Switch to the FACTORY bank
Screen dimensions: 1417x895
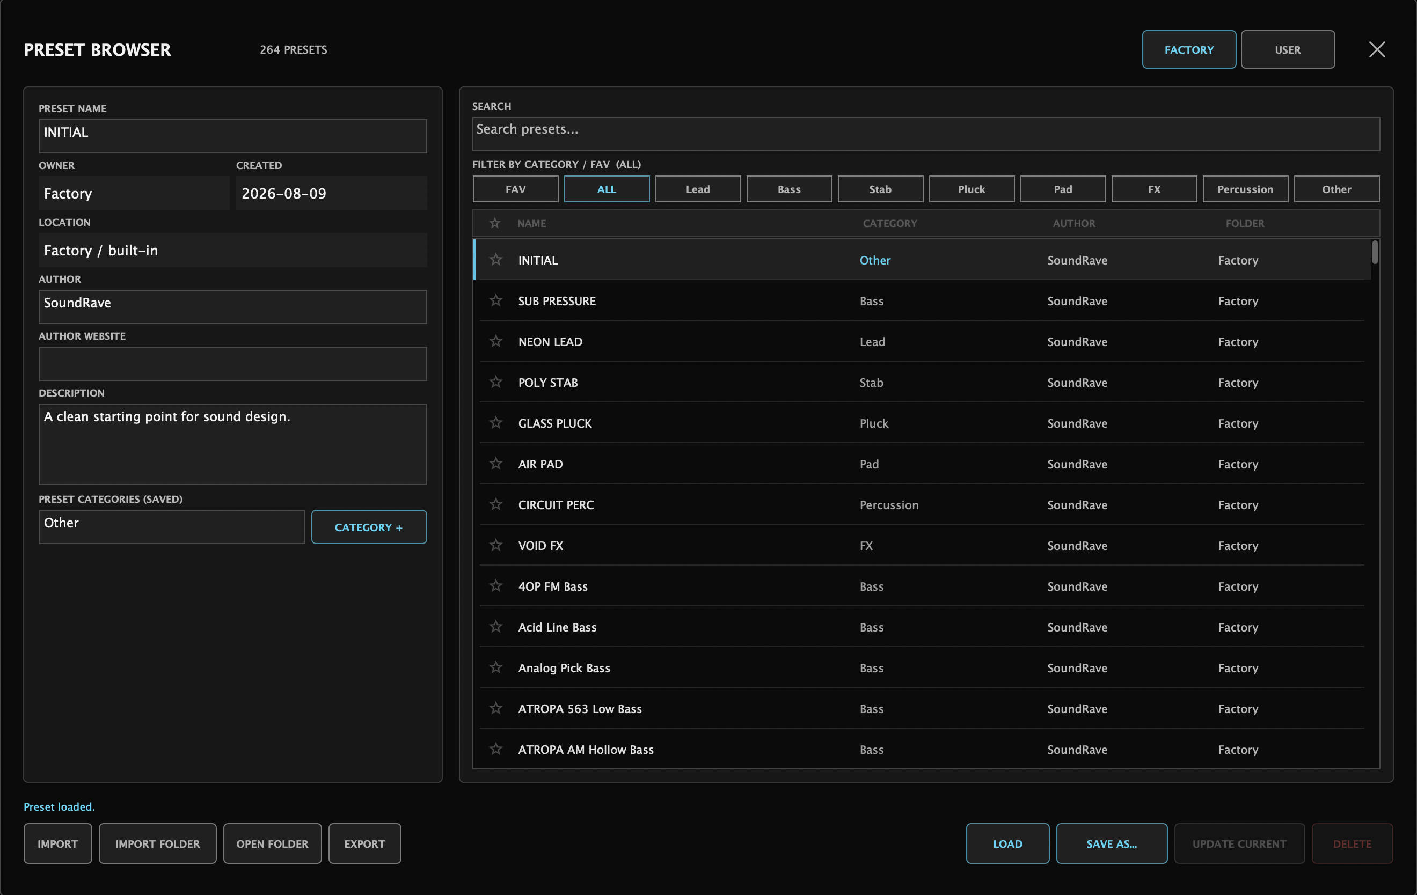pos(1189,49)
